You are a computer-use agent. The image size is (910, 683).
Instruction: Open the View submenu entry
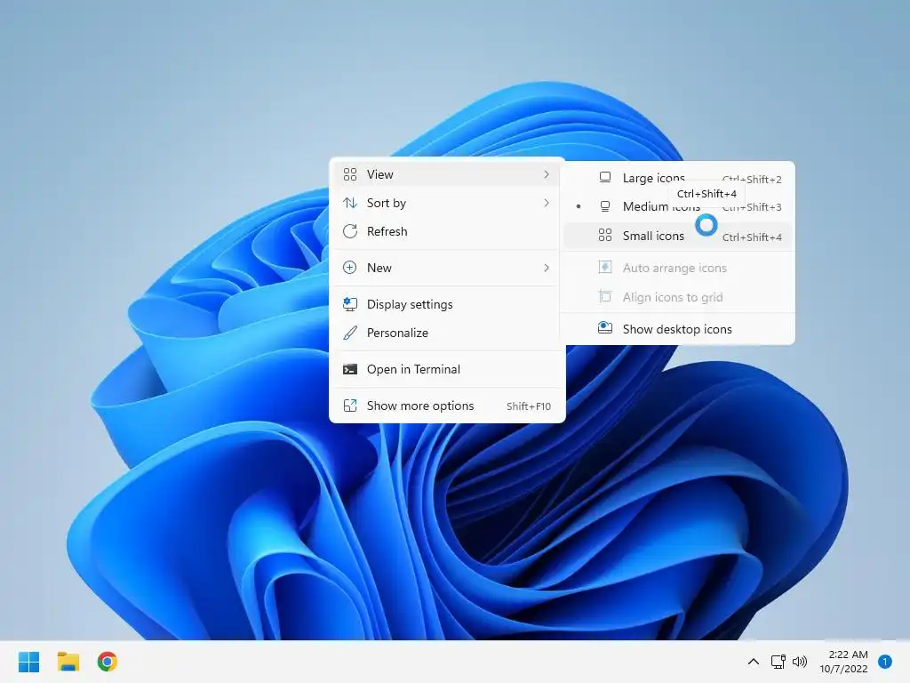[x=446, y=174]
